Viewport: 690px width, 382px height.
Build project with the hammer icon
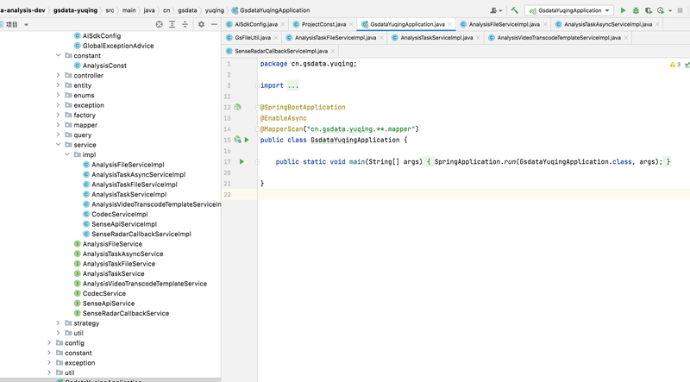tap(514, 10)
